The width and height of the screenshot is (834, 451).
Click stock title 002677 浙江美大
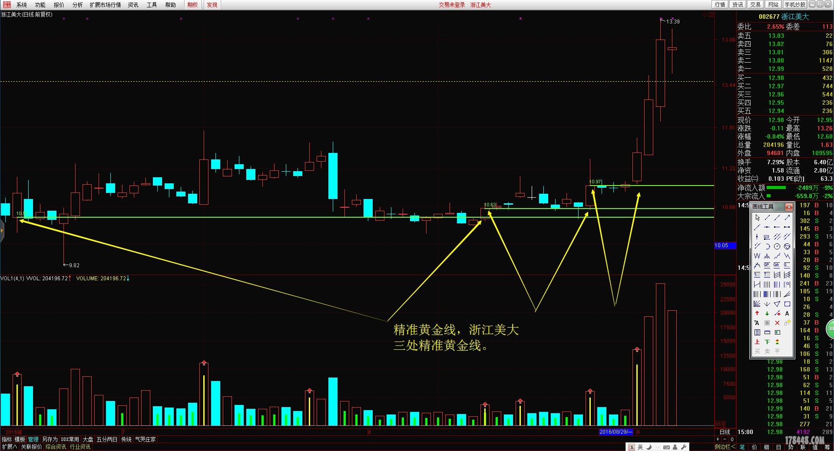point(784,17)
